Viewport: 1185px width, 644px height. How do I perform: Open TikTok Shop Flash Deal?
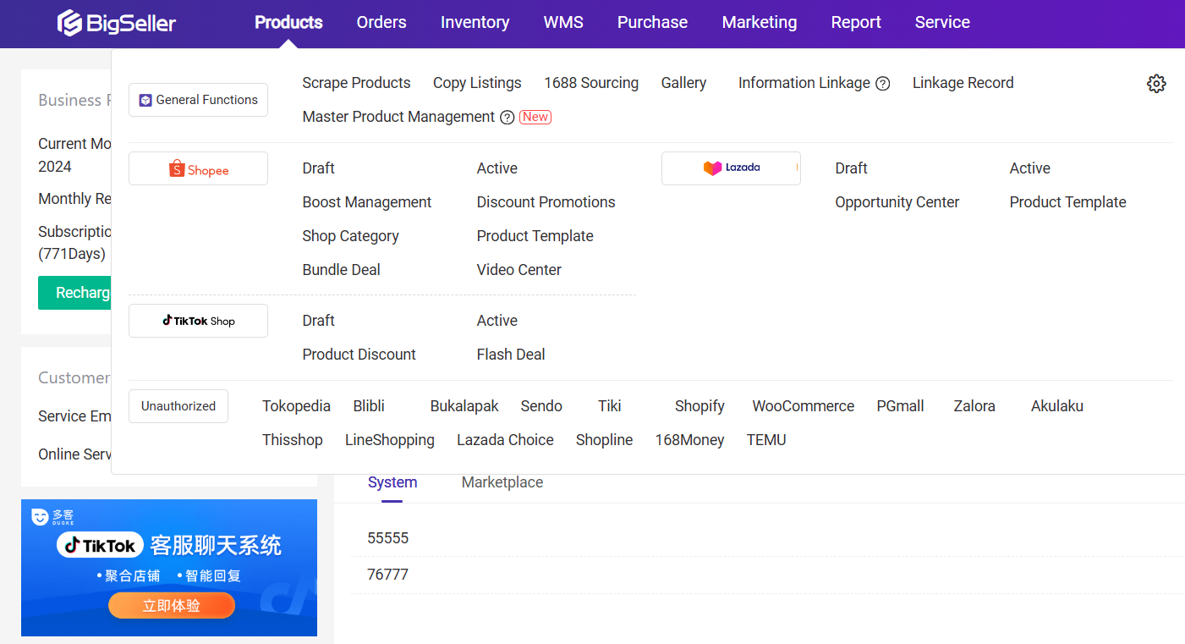(511, 355)
